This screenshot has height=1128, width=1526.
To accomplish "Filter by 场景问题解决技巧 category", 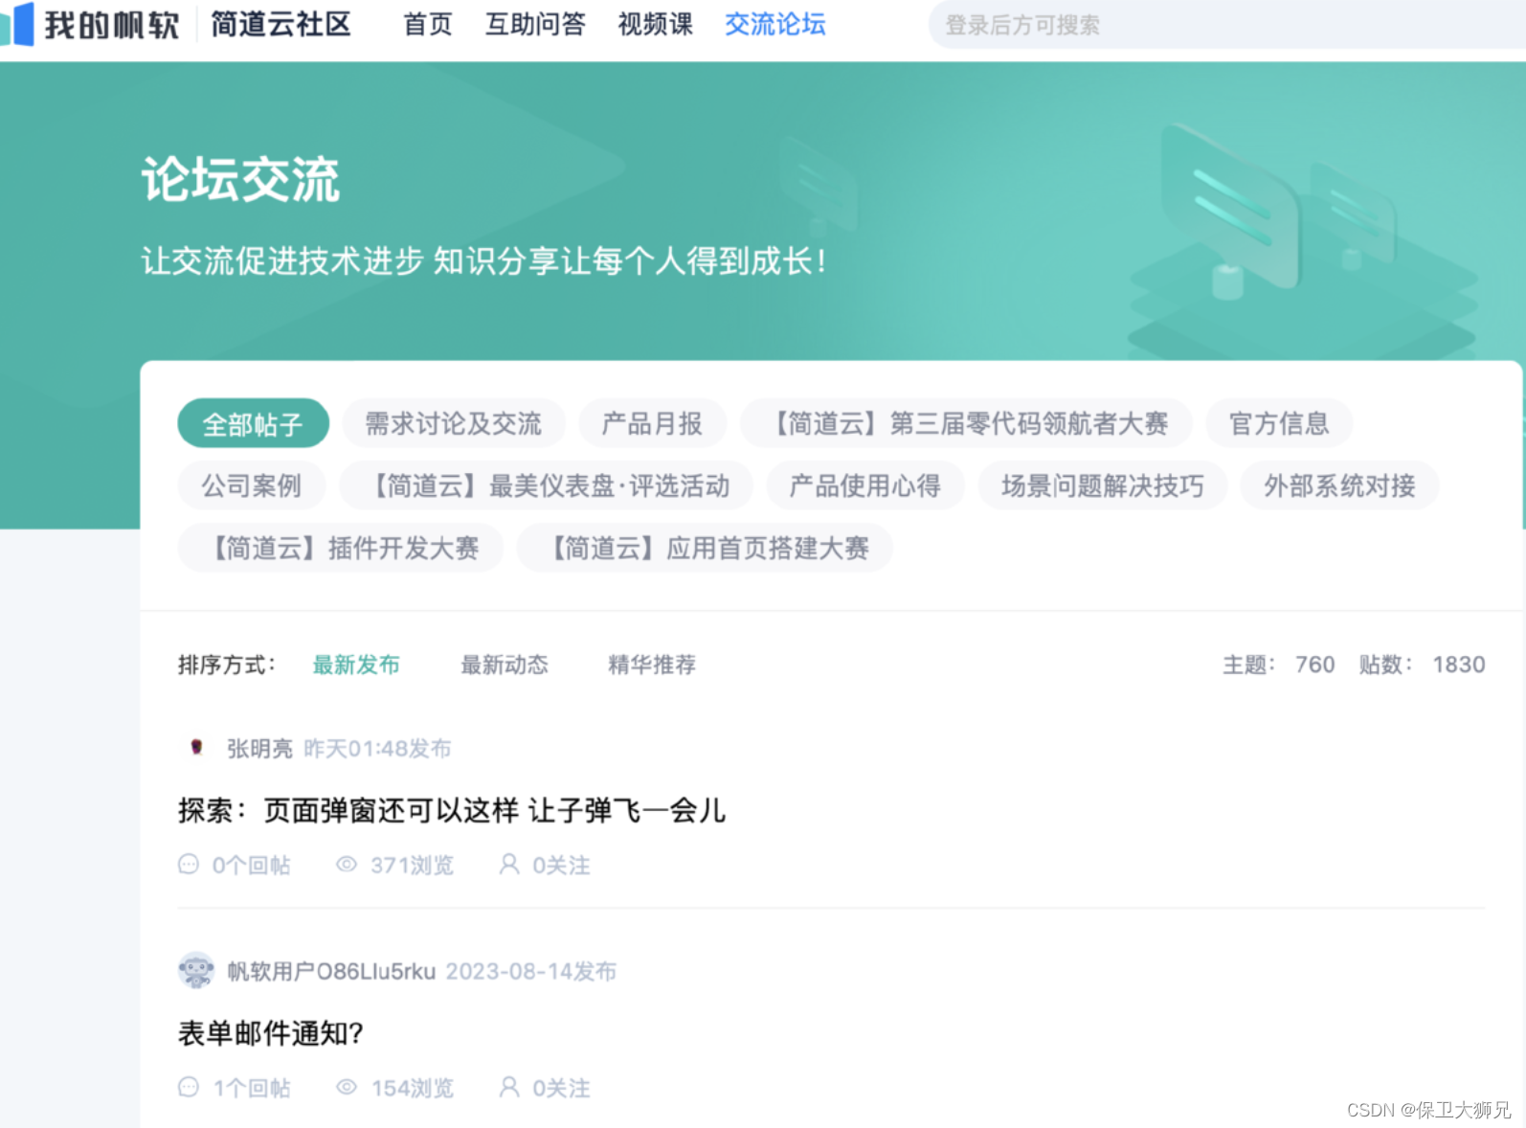I will [x=1103, y=485].
